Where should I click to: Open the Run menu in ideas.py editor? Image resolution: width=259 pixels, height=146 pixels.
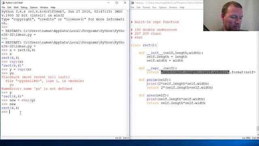[154, 7]
